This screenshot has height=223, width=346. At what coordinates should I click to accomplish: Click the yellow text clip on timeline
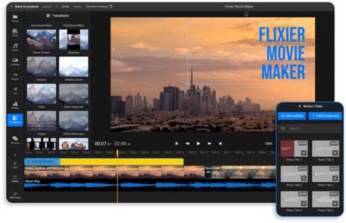pos(120,162)
